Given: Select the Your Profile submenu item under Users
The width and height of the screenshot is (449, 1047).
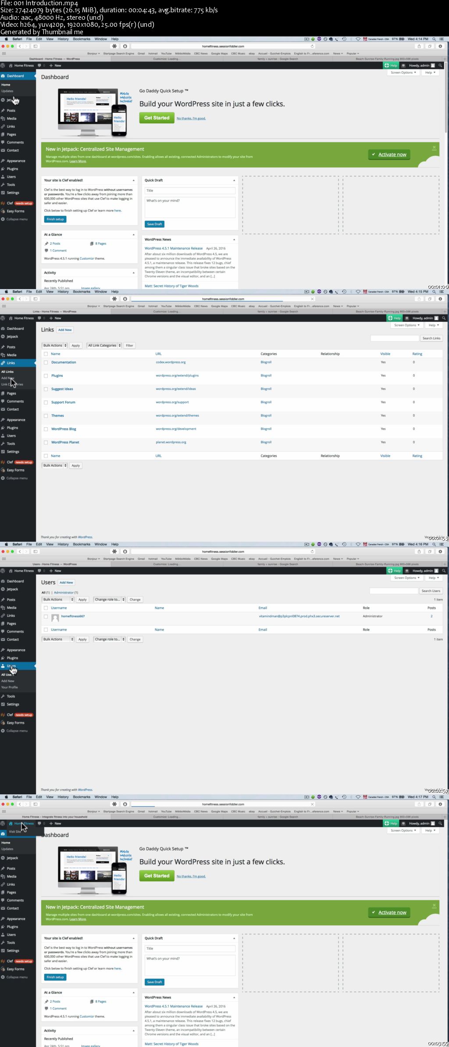Looking at the screenshot, I should 9,687.
